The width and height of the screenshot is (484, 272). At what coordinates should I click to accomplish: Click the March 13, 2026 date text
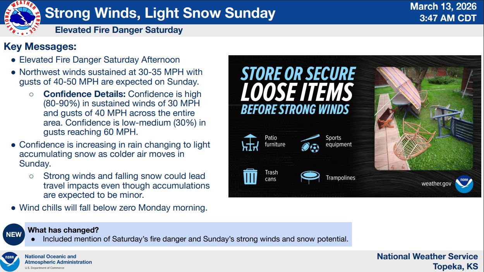click(443, 7)
